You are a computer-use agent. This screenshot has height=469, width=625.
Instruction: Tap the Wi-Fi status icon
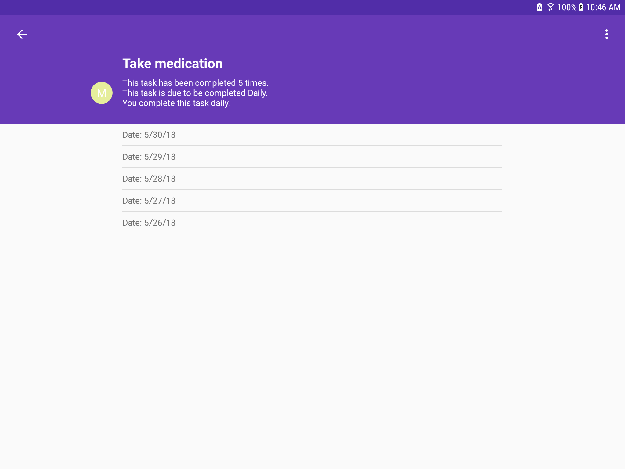click(551, 7)
